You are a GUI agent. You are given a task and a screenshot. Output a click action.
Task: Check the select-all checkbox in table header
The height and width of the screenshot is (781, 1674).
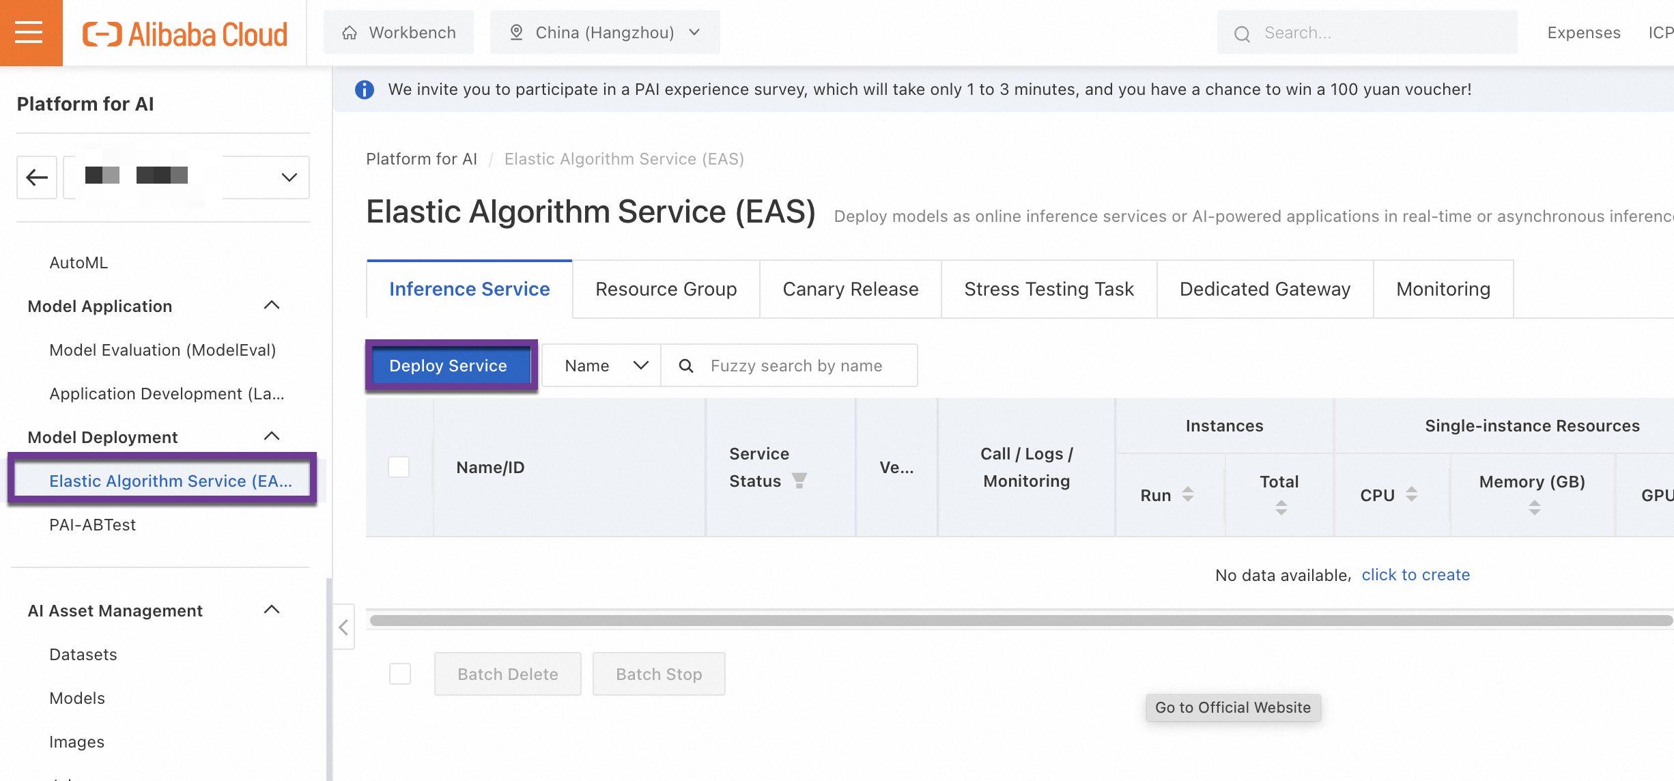[x=399, y=467]
